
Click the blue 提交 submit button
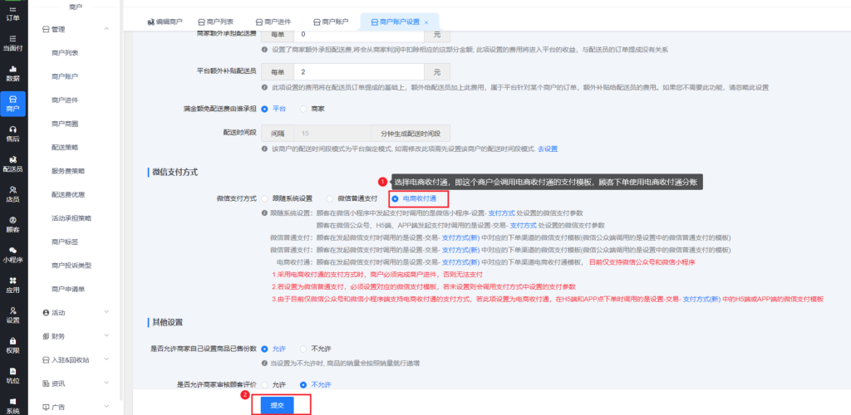[x=276, y=404]
